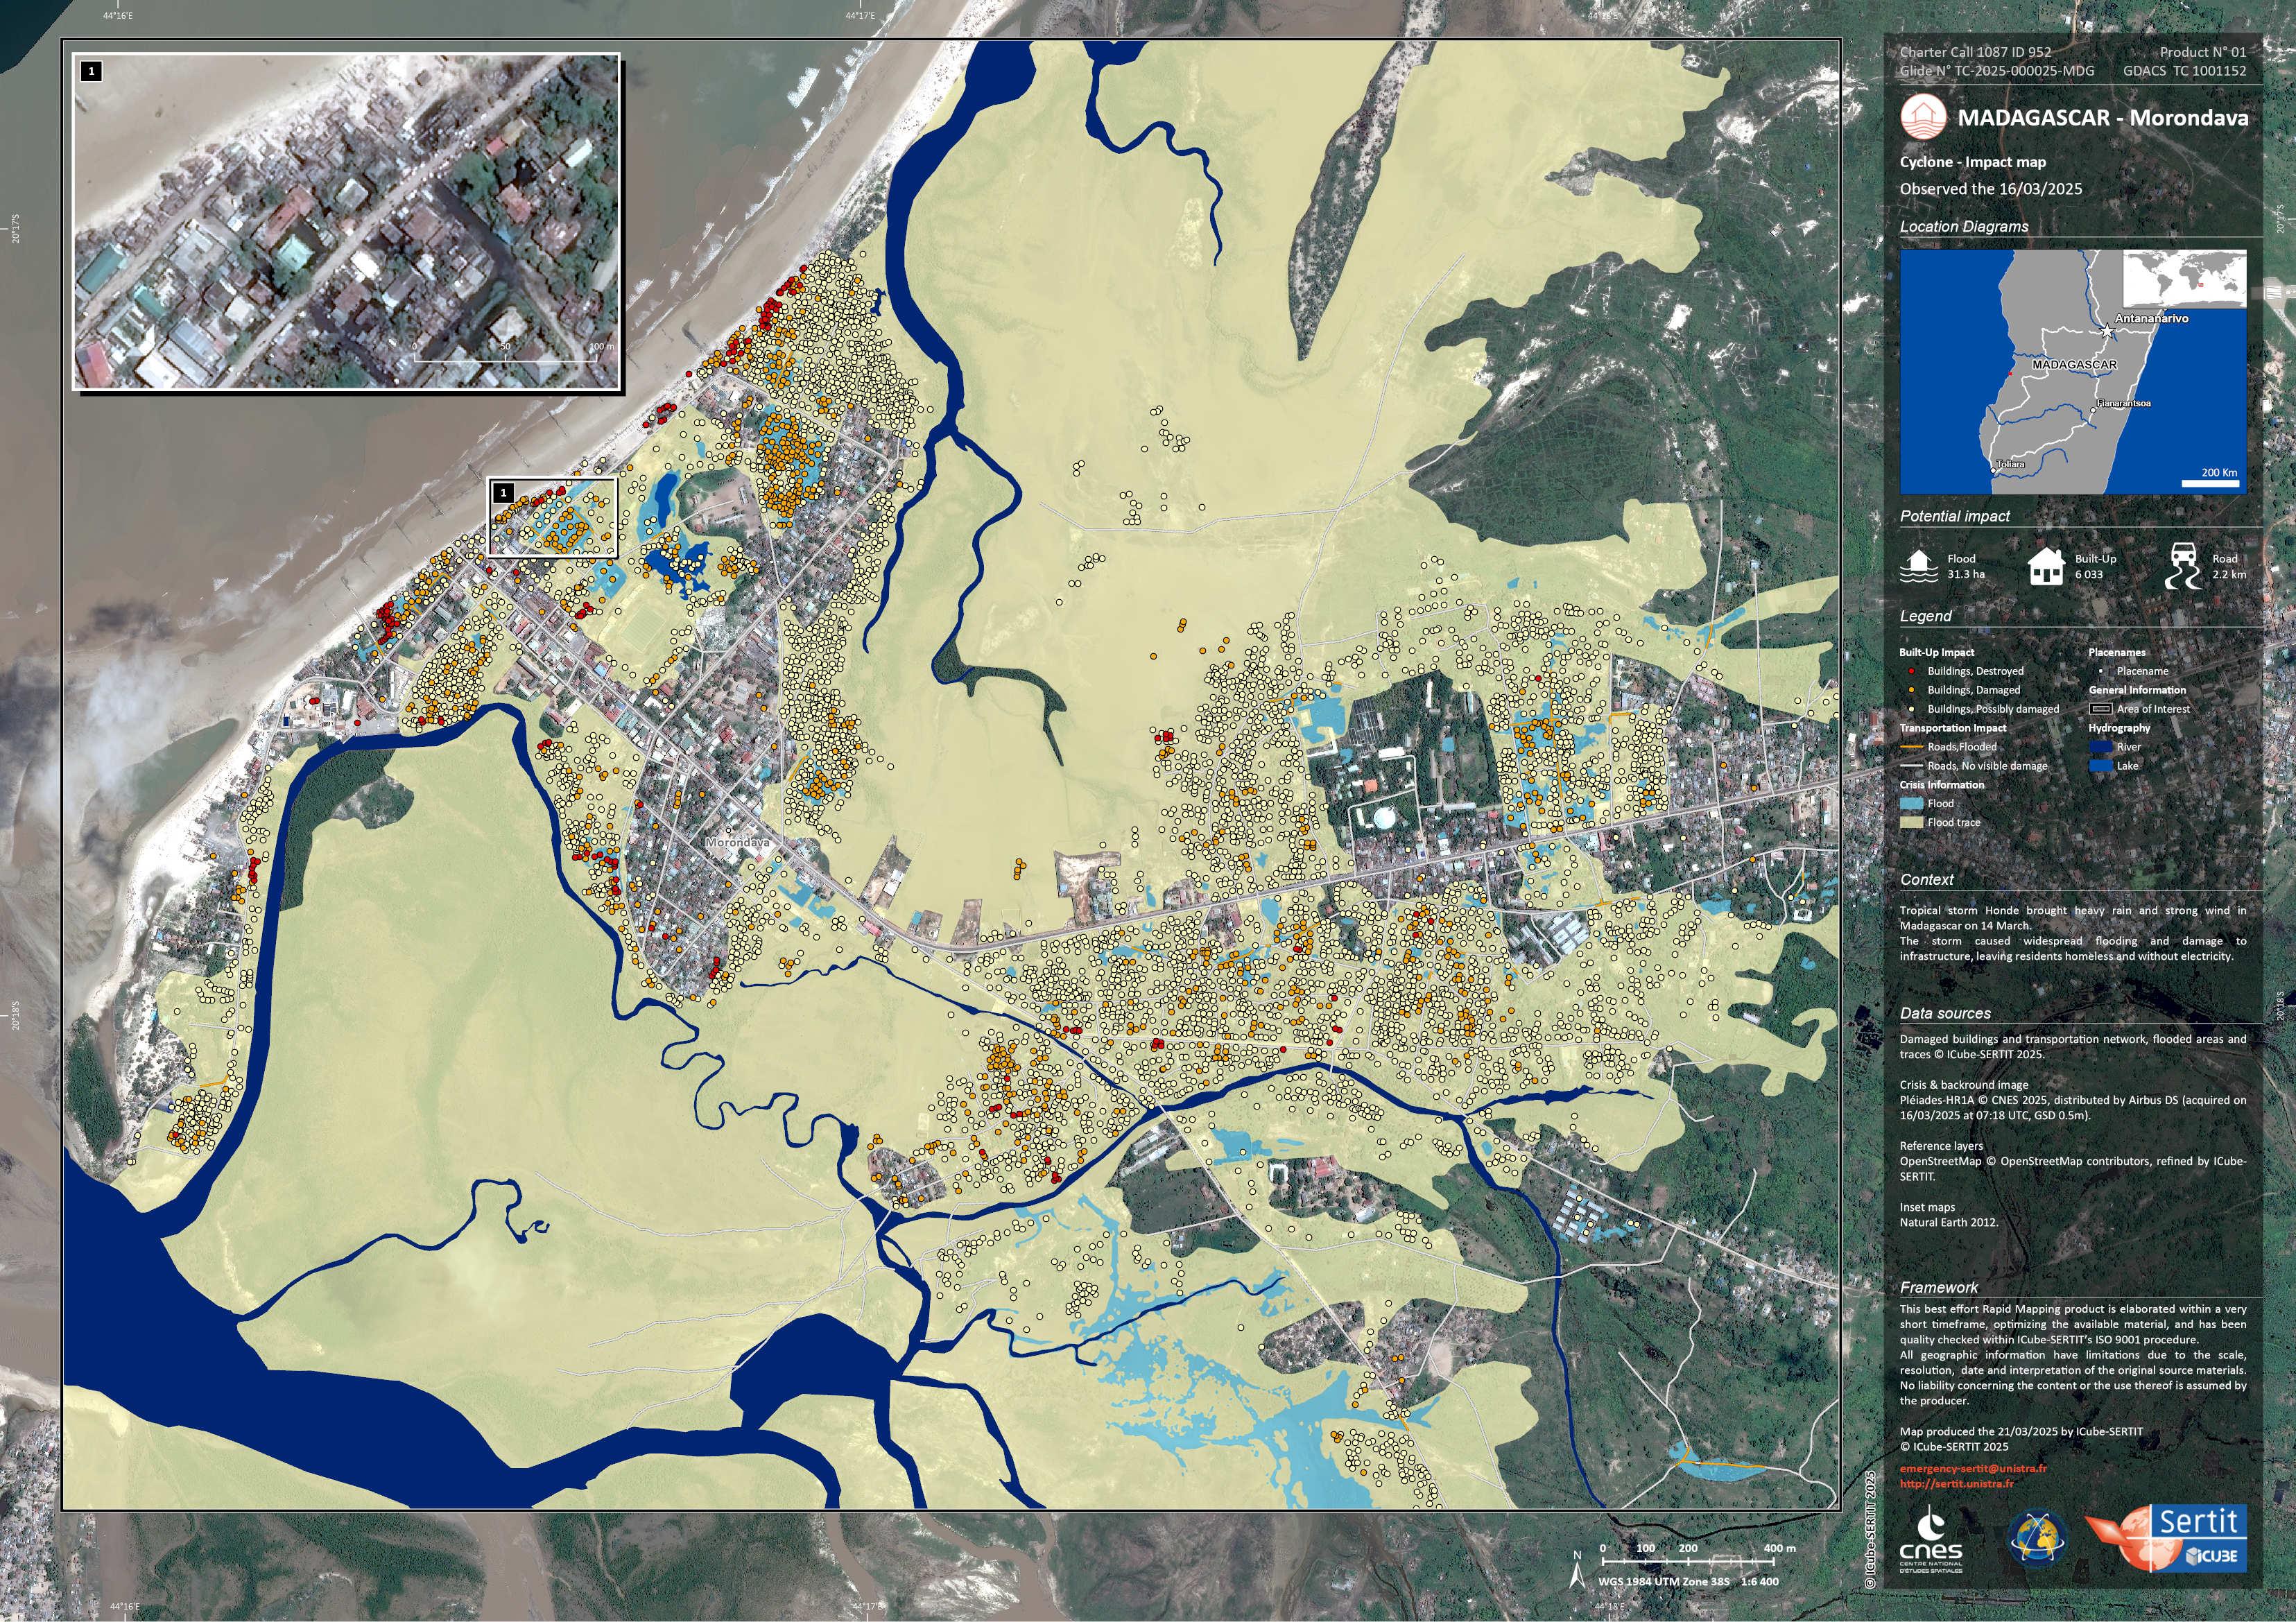
Task: Click the red Buildings, Destroyed legend dot
Action: 1910,671
